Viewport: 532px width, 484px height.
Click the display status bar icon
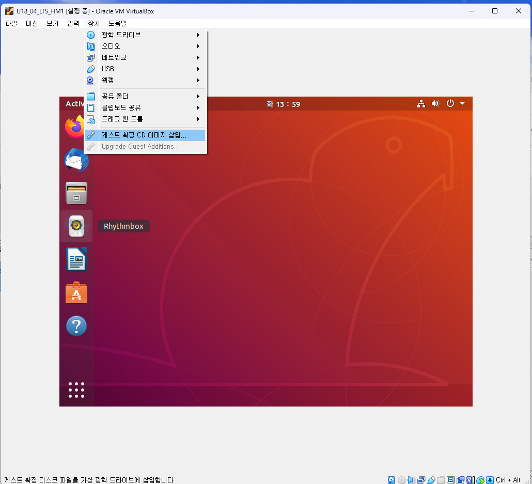[x=451, y=480]
